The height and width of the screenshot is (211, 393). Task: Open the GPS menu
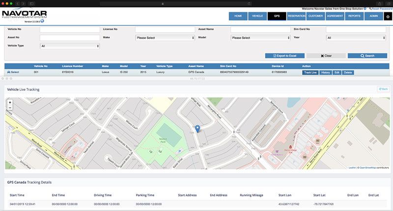(277, 16)
